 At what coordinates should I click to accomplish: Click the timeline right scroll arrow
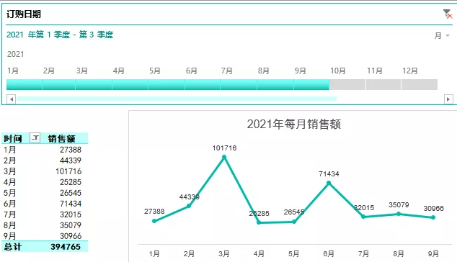click(448, 99)
